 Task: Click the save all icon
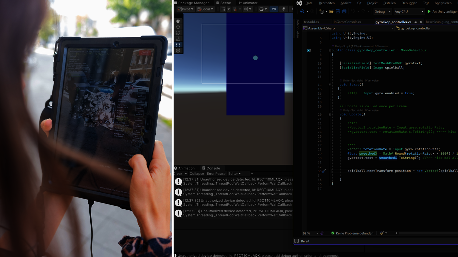tap(344, 11)
